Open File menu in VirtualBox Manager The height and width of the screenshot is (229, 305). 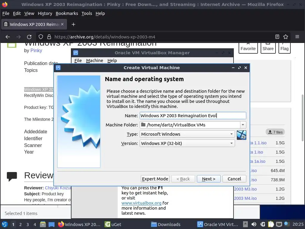[78, 61]
